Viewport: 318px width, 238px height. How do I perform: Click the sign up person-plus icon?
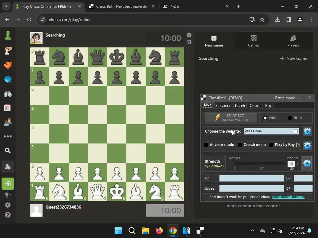(8, 167)
